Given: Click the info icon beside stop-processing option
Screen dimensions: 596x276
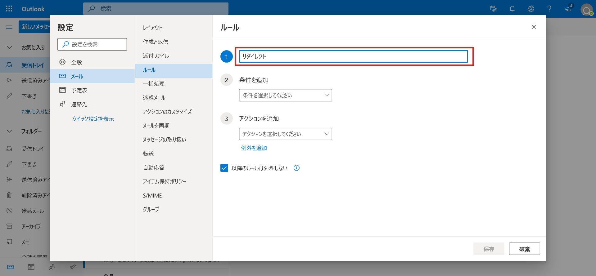Looking at the screenshot, I should click(296, 168).
